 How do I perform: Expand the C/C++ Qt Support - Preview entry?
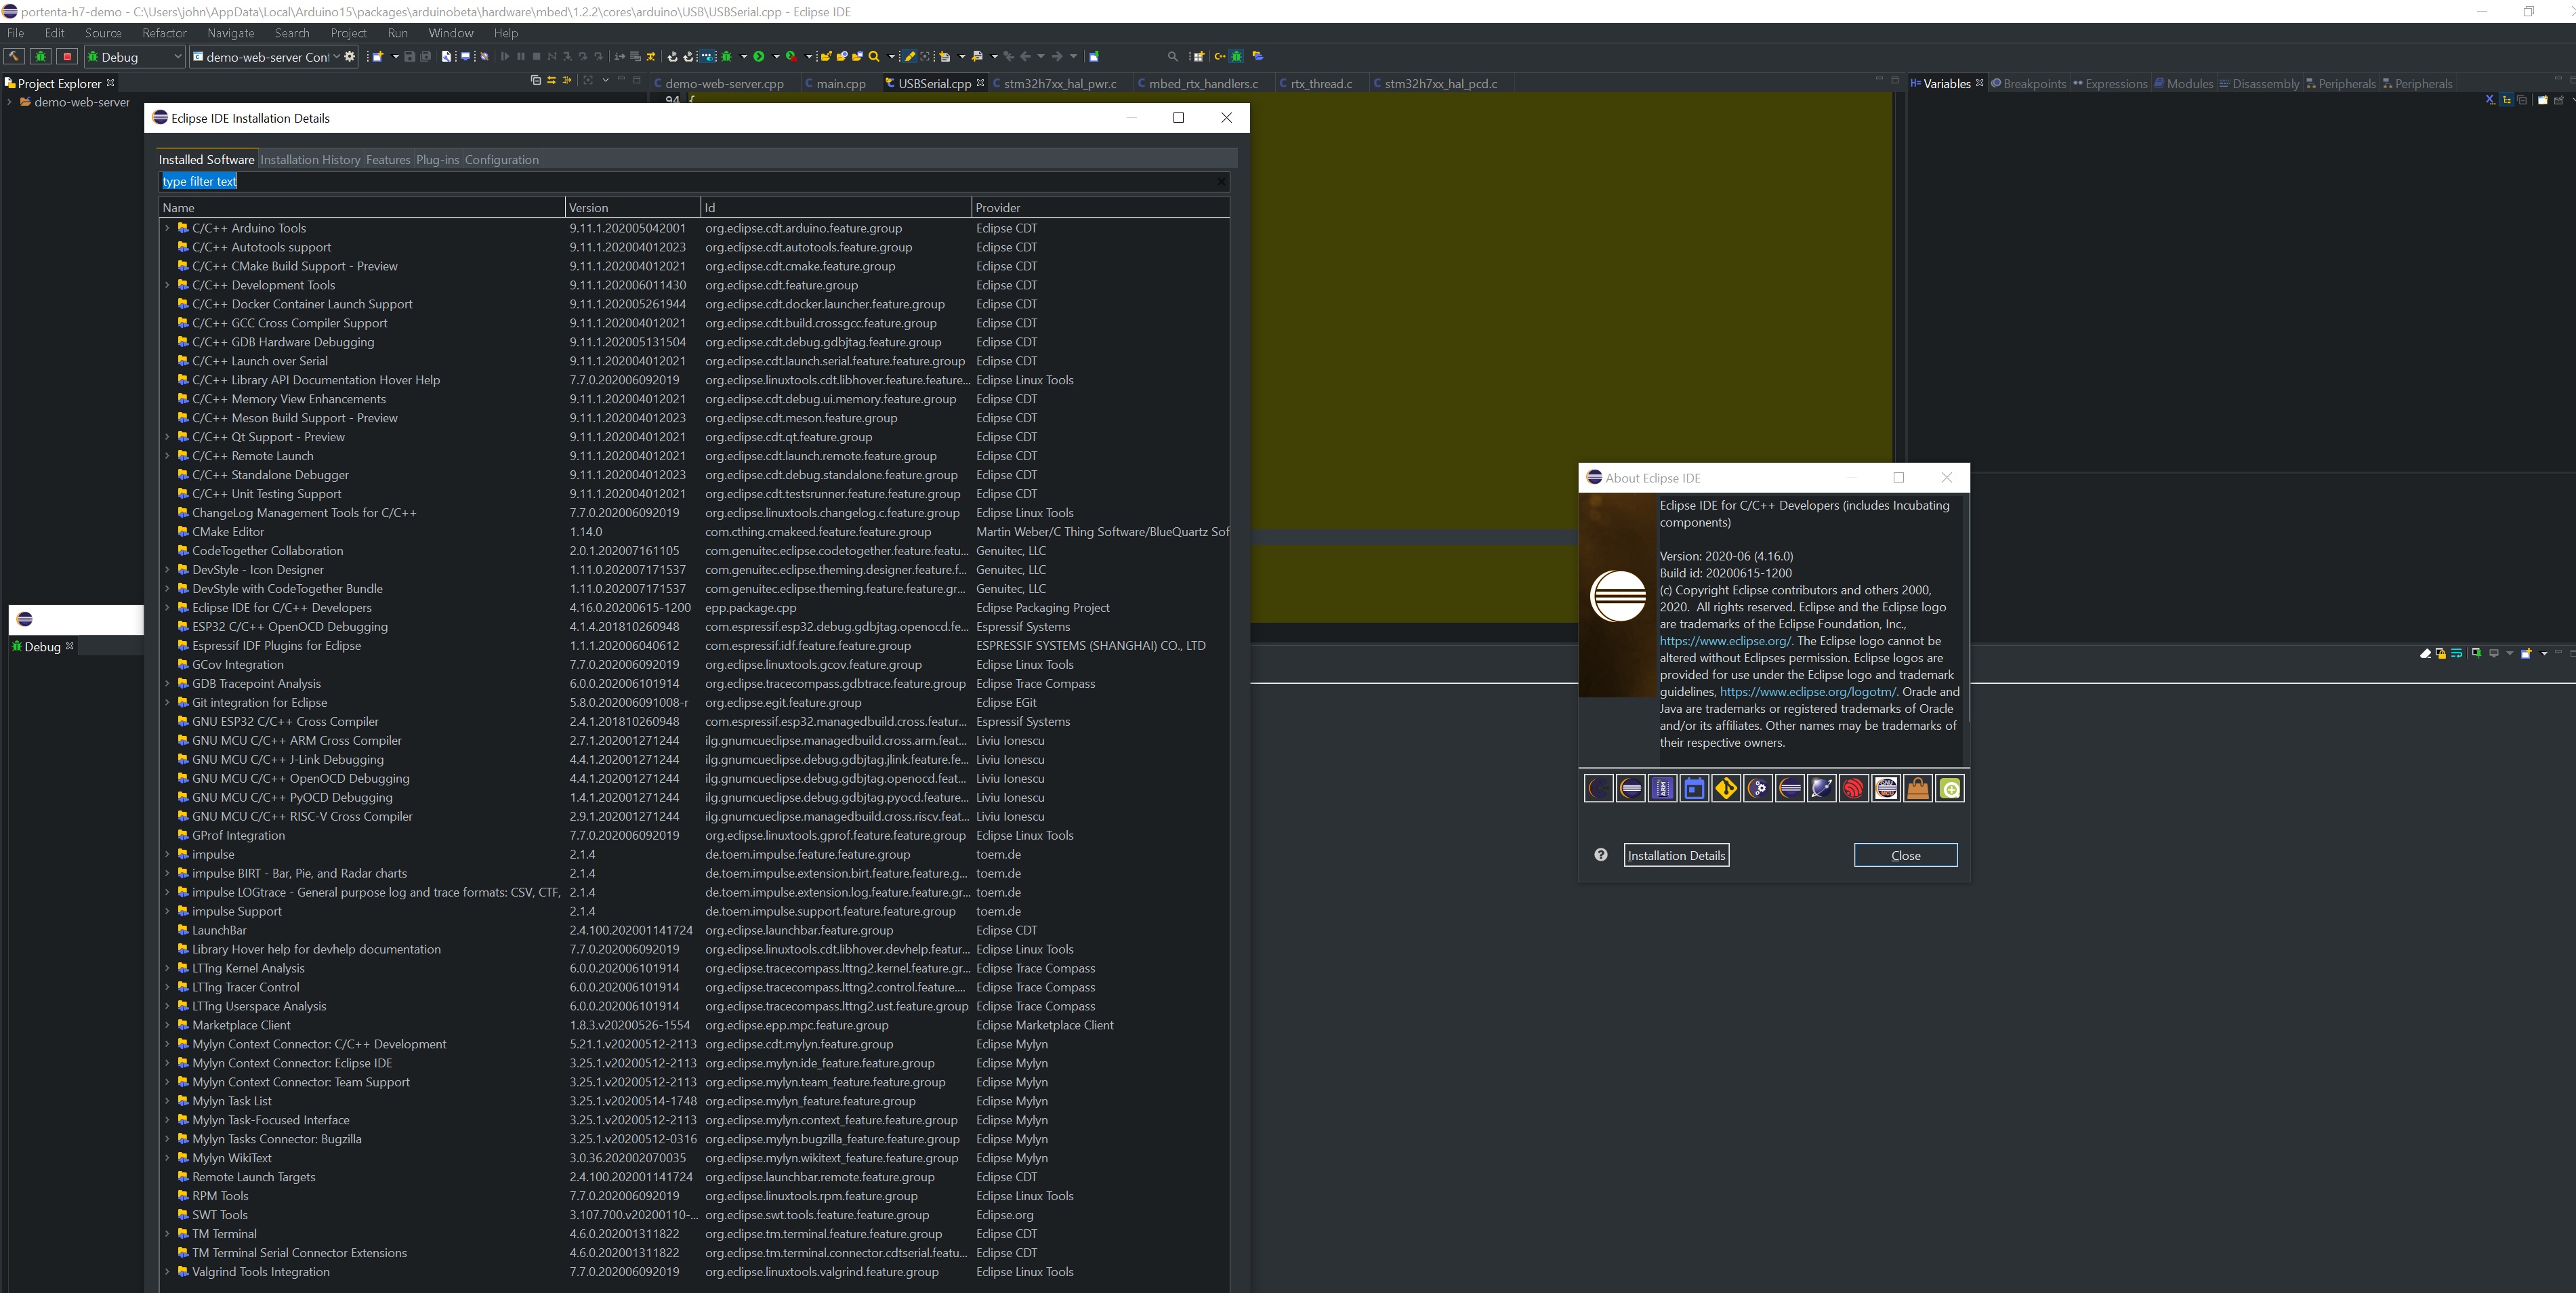tap(167, 437)
